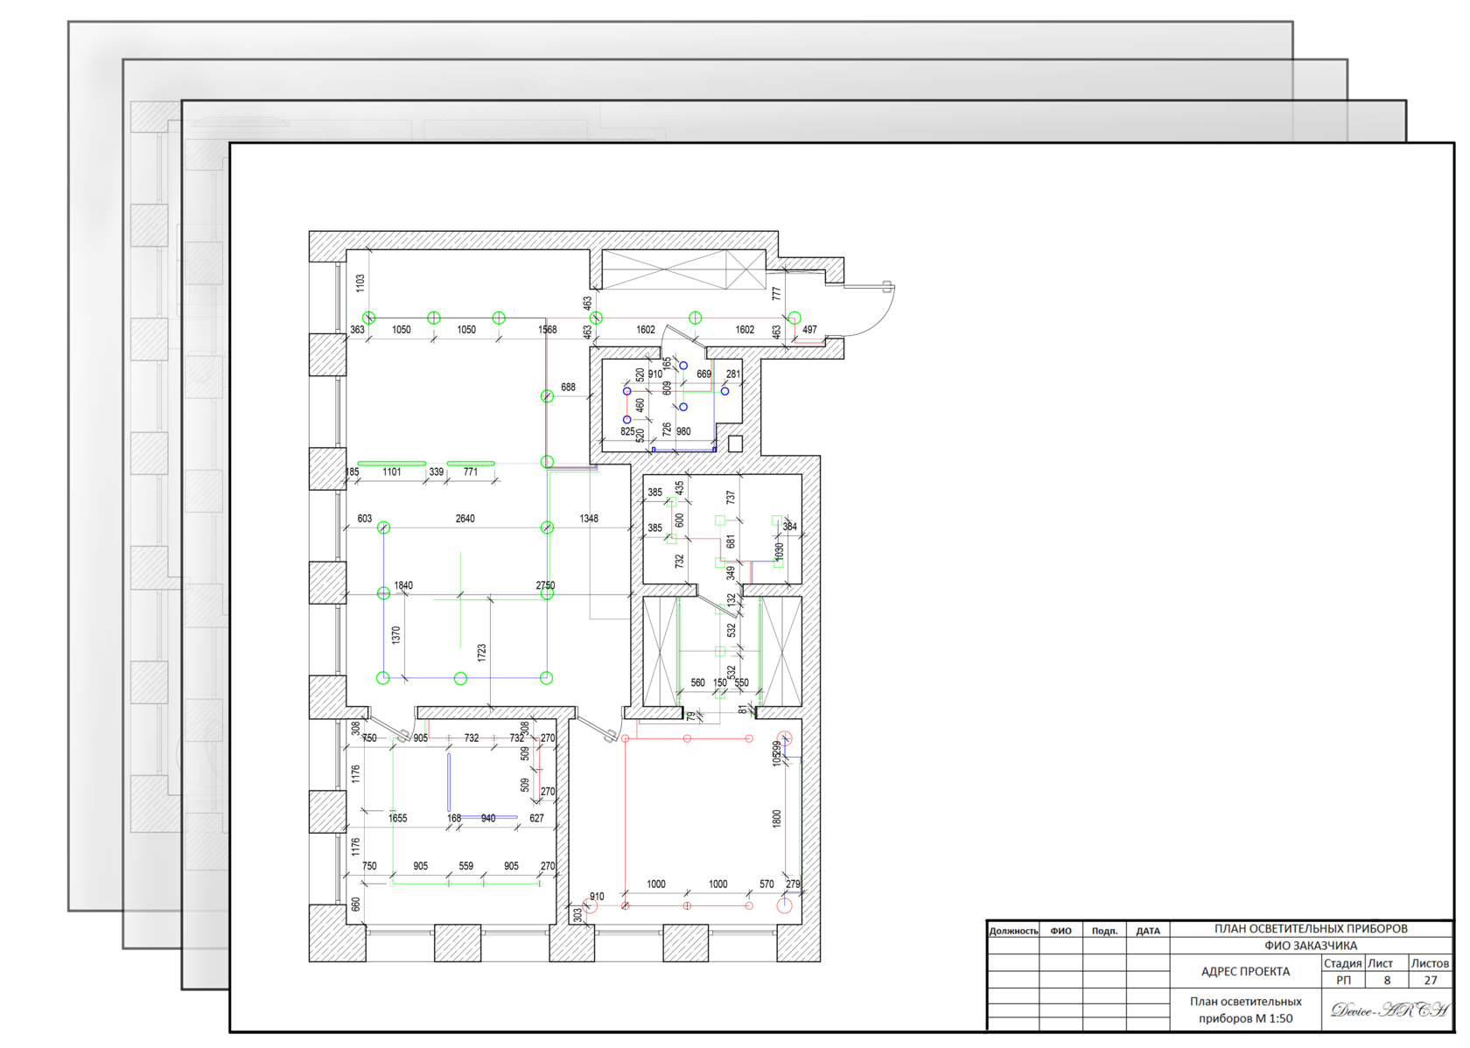Click the Device-ARCH logo in the title block

point(1389,1010)
